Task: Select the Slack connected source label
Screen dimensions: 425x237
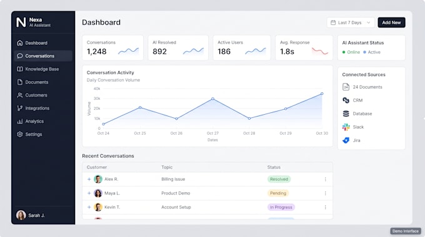Action: [x=358, y=127]
